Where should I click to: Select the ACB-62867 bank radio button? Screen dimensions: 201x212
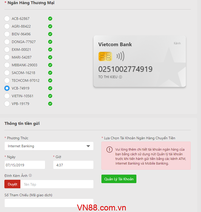(7, 19)
